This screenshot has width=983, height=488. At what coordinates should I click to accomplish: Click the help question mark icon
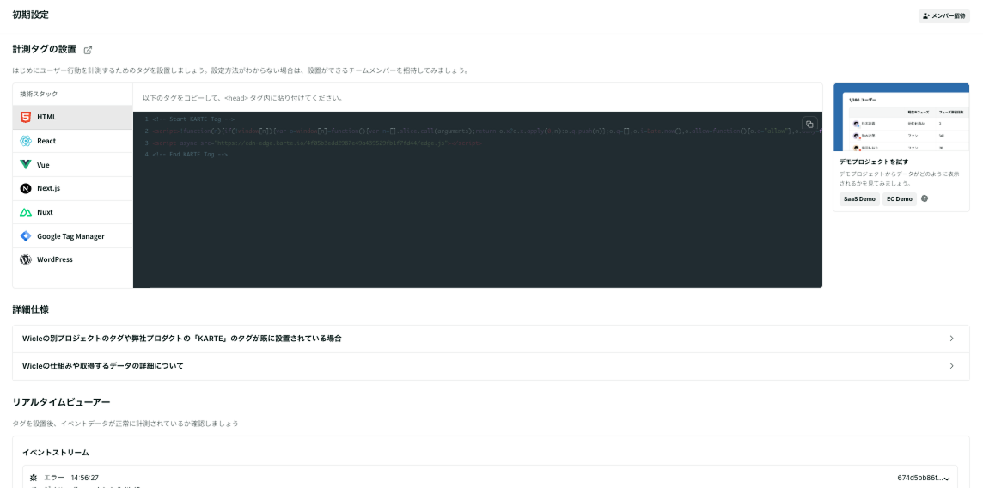[924, 198]
